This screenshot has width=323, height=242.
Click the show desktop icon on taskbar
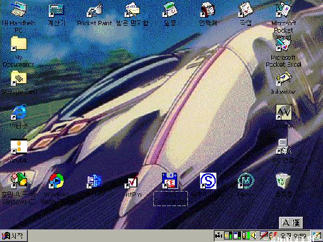pos(317,236)
